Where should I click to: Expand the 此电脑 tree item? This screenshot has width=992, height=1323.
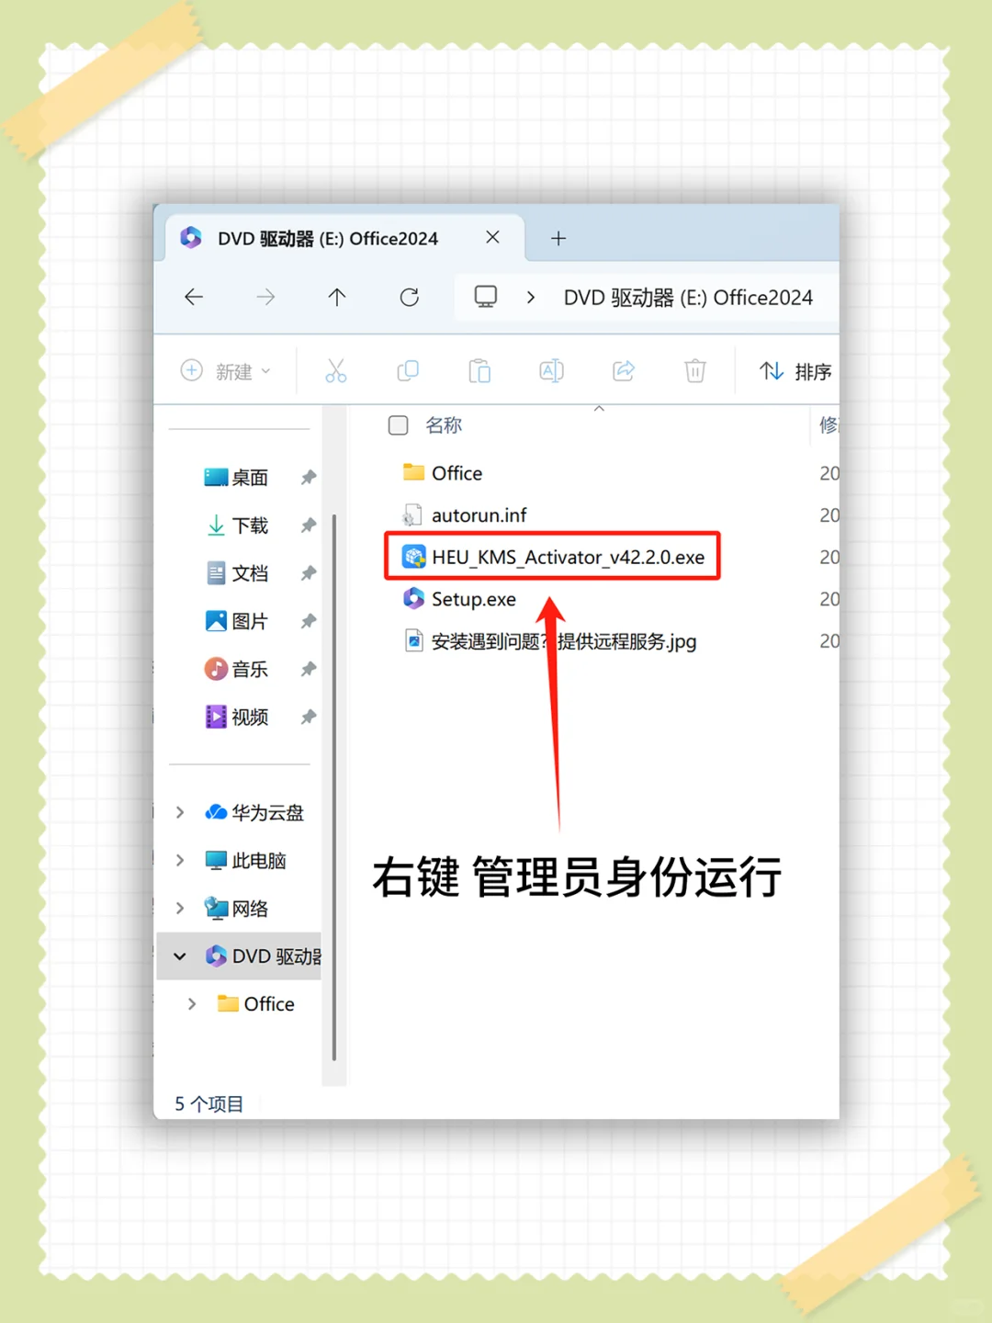(x=180, y=860)
